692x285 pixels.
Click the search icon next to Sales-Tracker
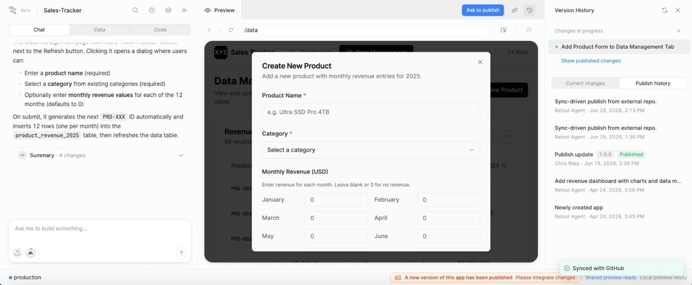tap(135, 10)
